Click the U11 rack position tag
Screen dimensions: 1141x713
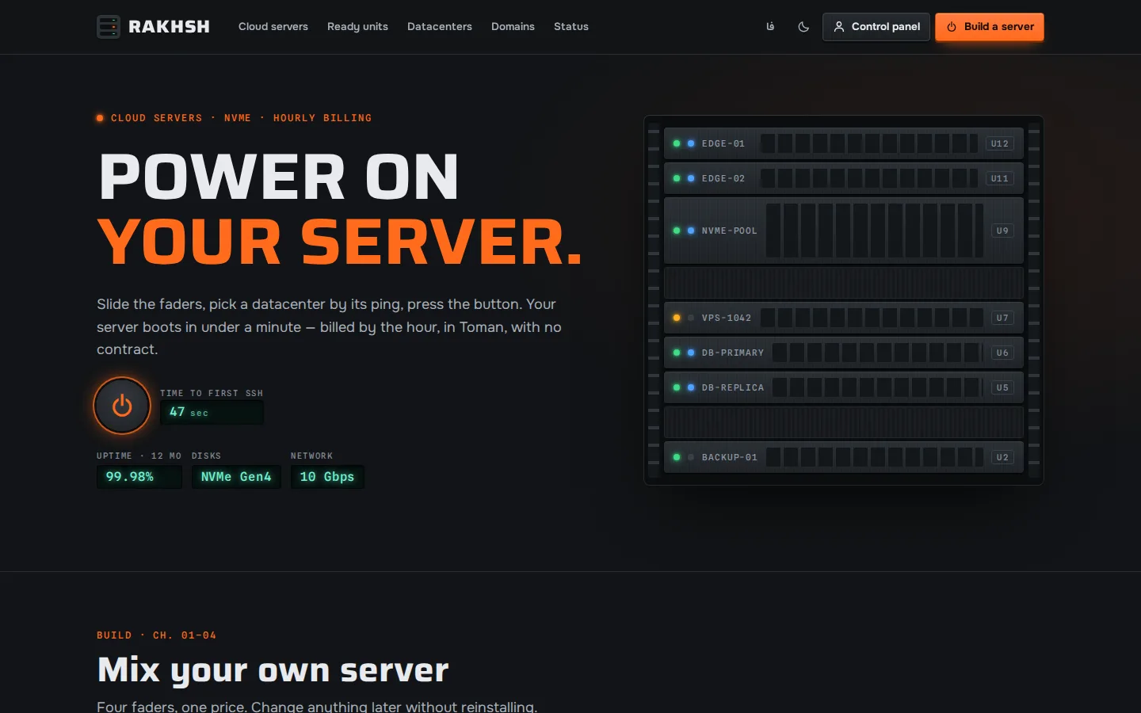pyautogui.click(x=1000, y=178)
